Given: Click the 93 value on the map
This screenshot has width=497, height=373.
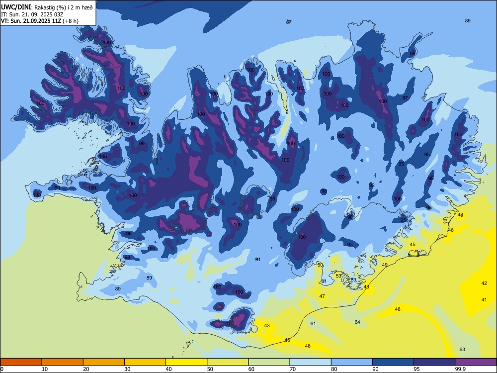Looking at the screenshot, I should coord(350,245).
